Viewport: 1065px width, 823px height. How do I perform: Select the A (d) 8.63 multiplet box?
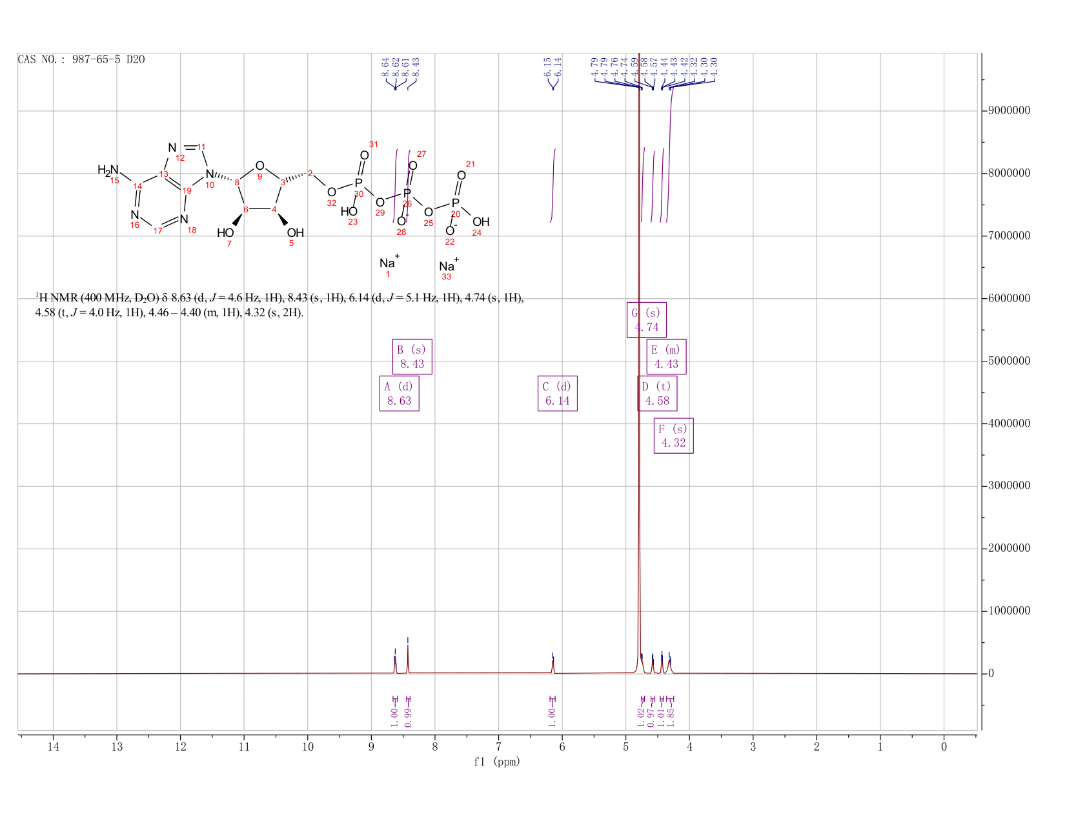click(x=399, y=394)
